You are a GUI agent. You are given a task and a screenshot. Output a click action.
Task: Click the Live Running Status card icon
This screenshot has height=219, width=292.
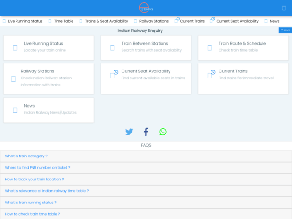click(15, 48)
